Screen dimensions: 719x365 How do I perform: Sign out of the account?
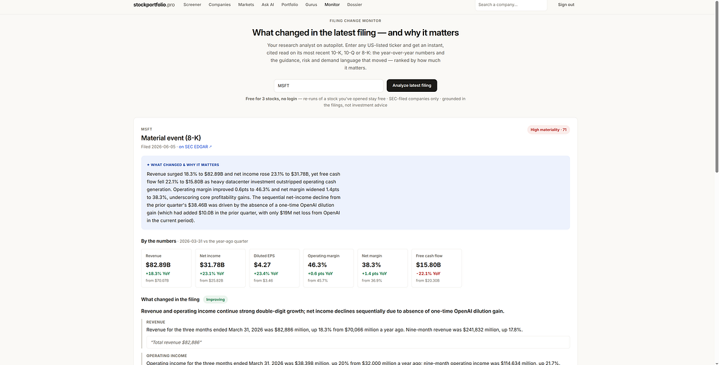coord(566,5)
